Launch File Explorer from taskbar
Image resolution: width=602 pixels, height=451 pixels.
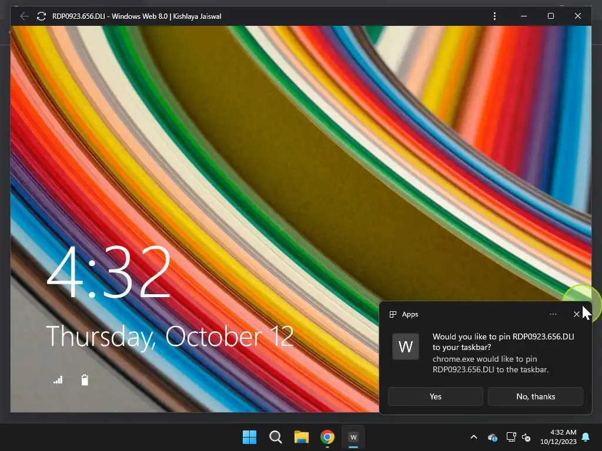pyautogui.click(x=302, y=437)
